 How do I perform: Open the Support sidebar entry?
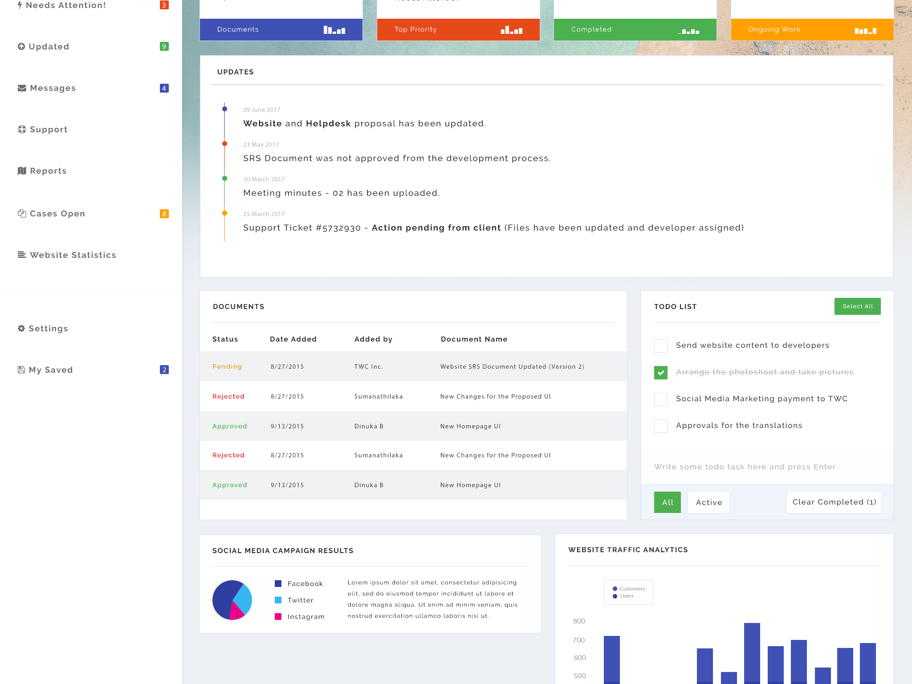click(49, 130)
